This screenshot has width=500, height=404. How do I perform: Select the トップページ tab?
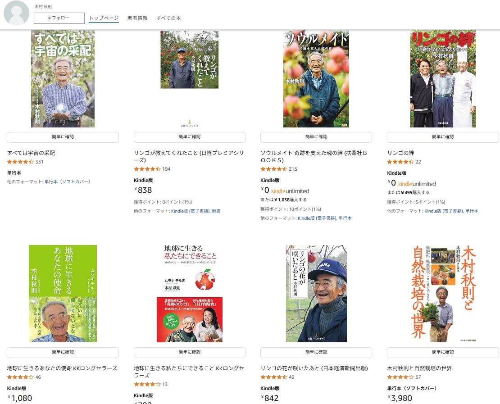coord(104,18)
